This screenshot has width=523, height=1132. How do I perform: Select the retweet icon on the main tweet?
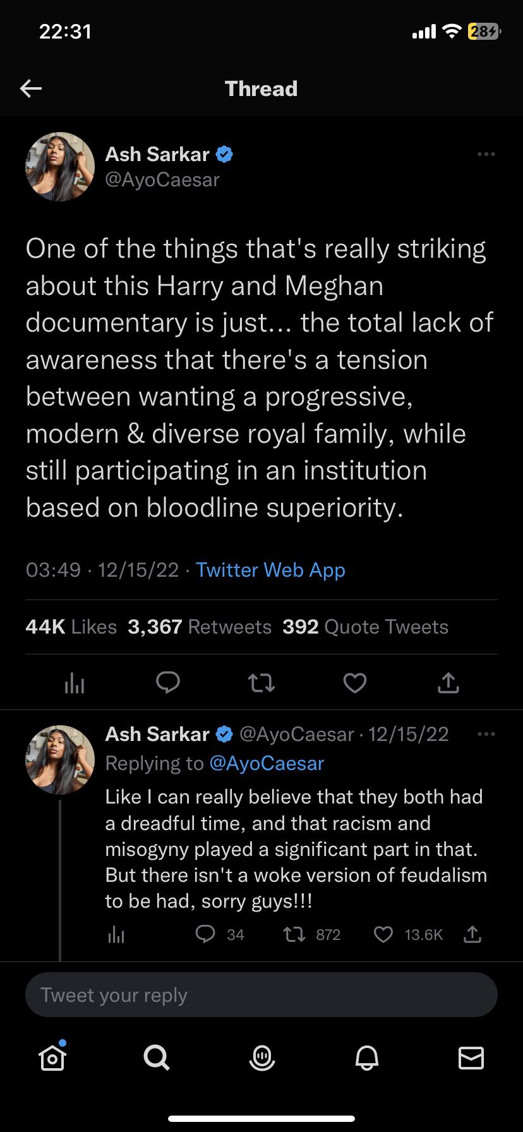point(261,683)
